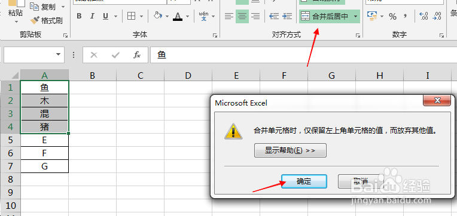Apply comma style format
The image size is (457, 216).
pos(405,16)
